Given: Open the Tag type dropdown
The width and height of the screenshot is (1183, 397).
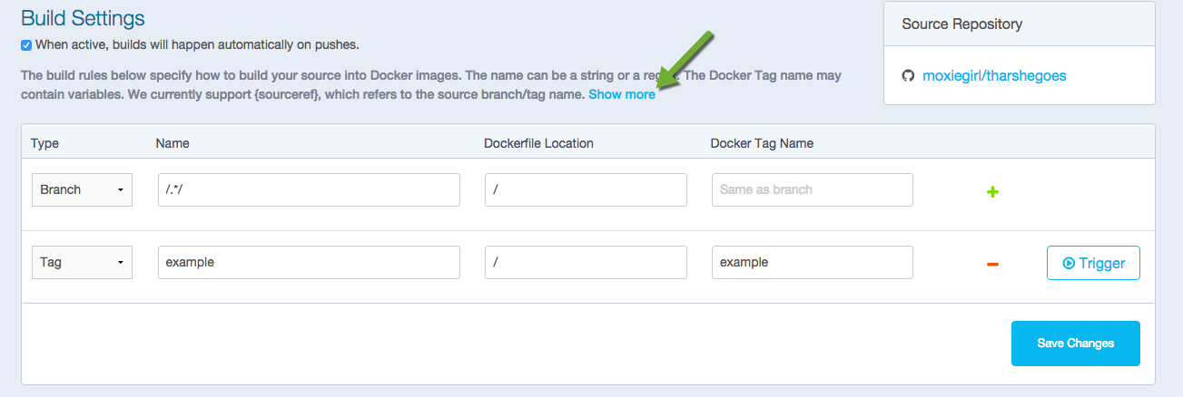Looking at the screenshot, I should pyautogui.click(x=82, y=263).
